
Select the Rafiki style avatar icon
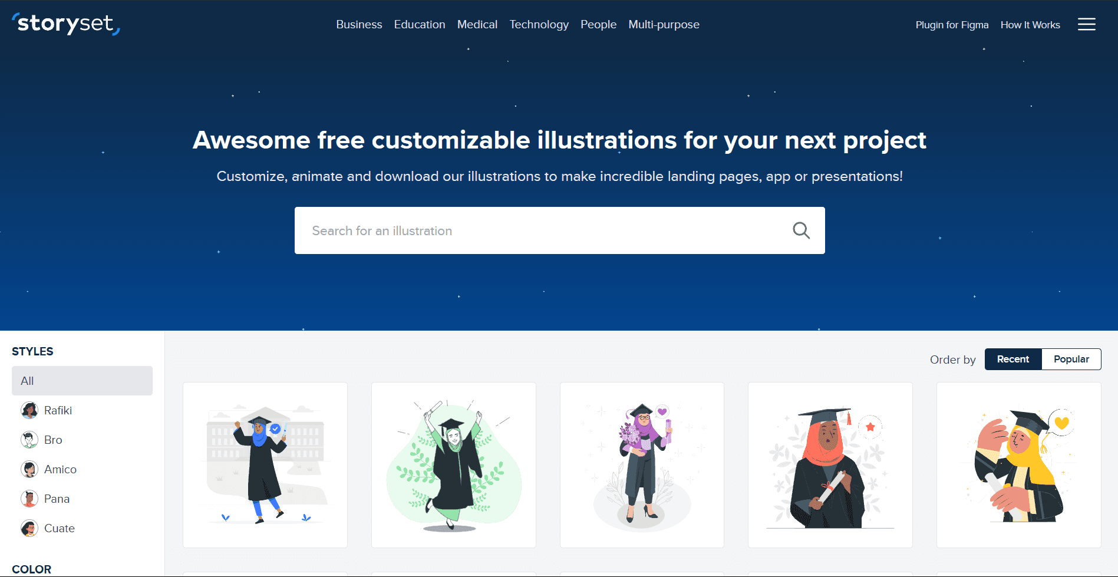[29, 410]
